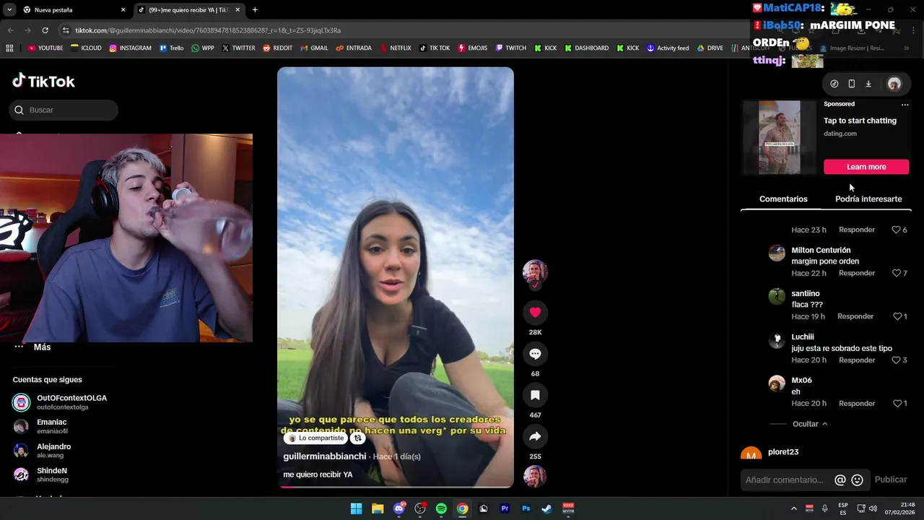This screenshot has width=924, height=520.
Task: Click Learn more on the sponsored ad
Action: pyautogui.click(x=866, y=167)
